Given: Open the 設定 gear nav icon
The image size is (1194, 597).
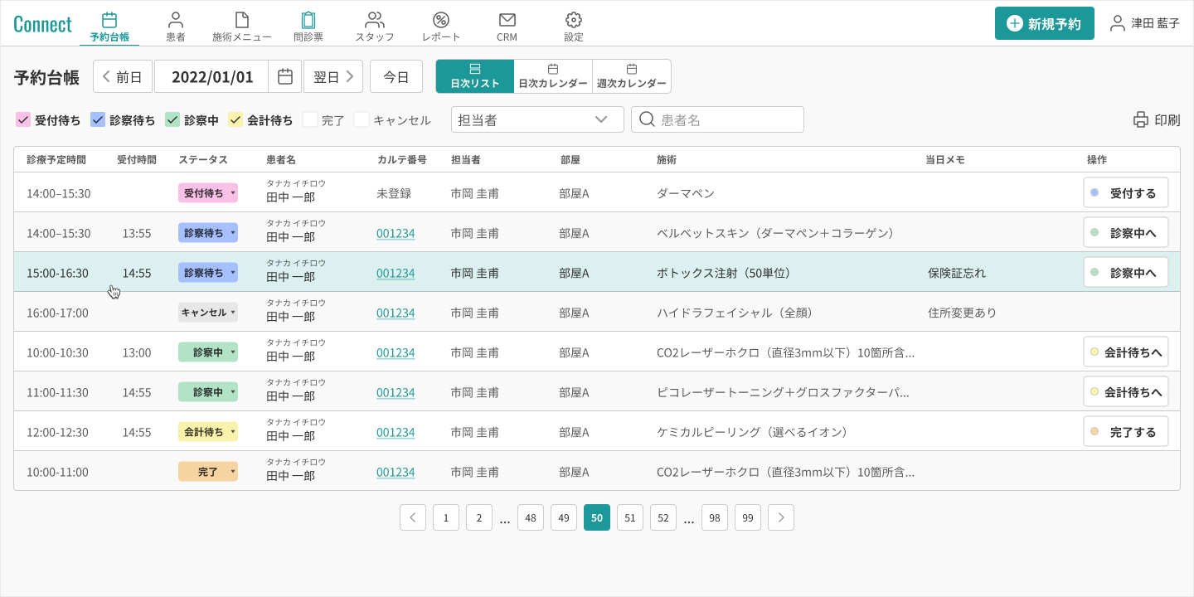Looking at the screenshot, I should (574, 20).
